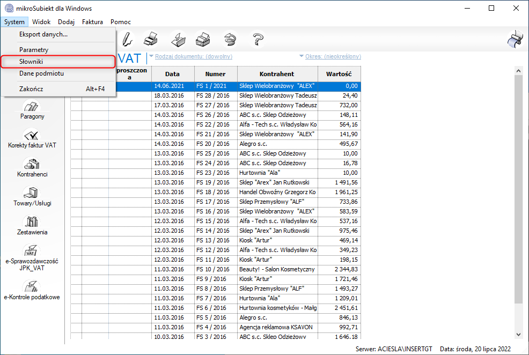Click the pen edit icon in toolbar
This screenshot has height=355, width=529.
click(127, 39)
